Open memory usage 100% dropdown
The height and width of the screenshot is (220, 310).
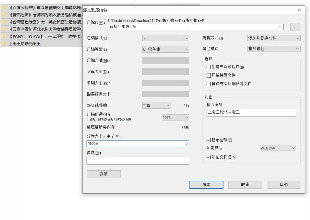176,118
